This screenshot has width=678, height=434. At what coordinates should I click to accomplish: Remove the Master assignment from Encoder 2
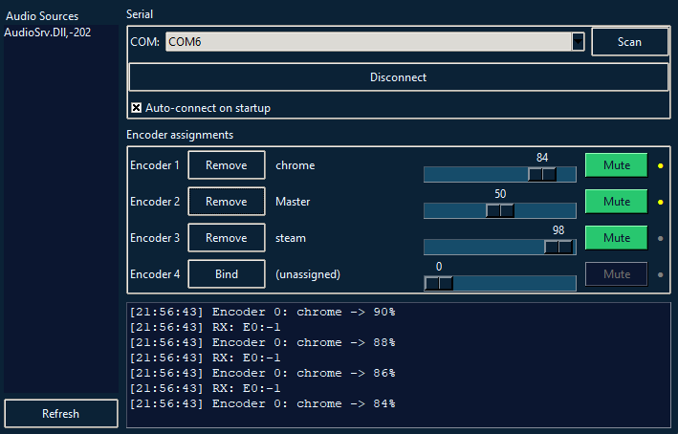[x=226, y=202]
